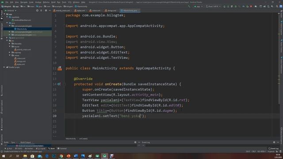The height and width of the screenshot is (159, 283).
Task: Expand the java (generated) folder
Action: (7, 38)
